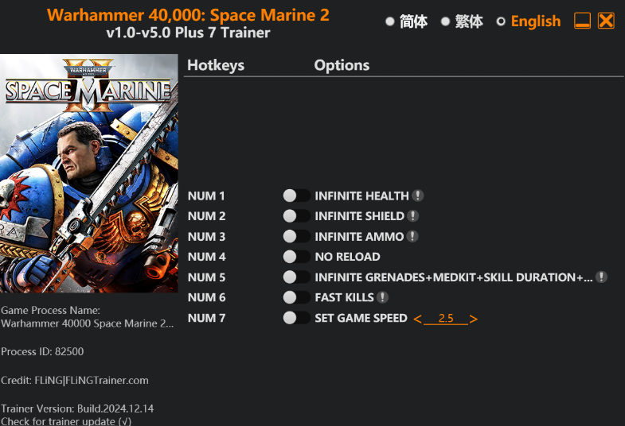
Task: Click the Space Marine 2 cover art
Action: tap(88, 173)
